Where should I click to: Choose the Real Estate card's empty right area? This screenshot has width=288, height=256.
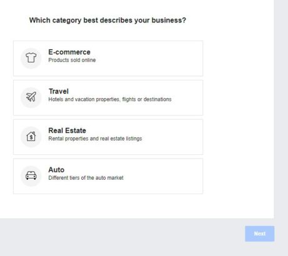pos(173,137)
